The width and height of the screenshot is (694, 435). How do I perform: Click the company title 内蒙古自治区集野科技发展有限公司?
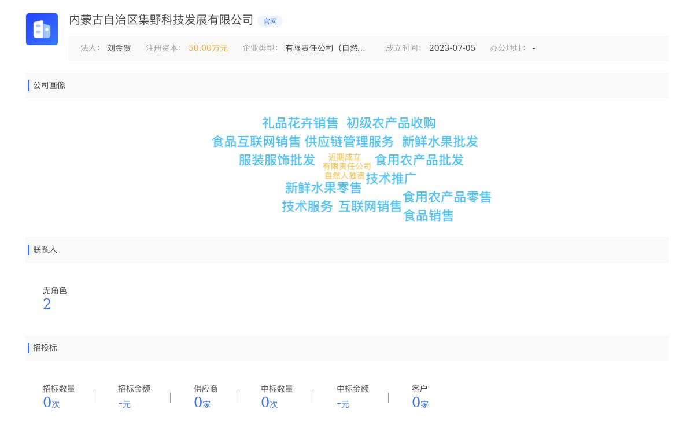(161, 20)
